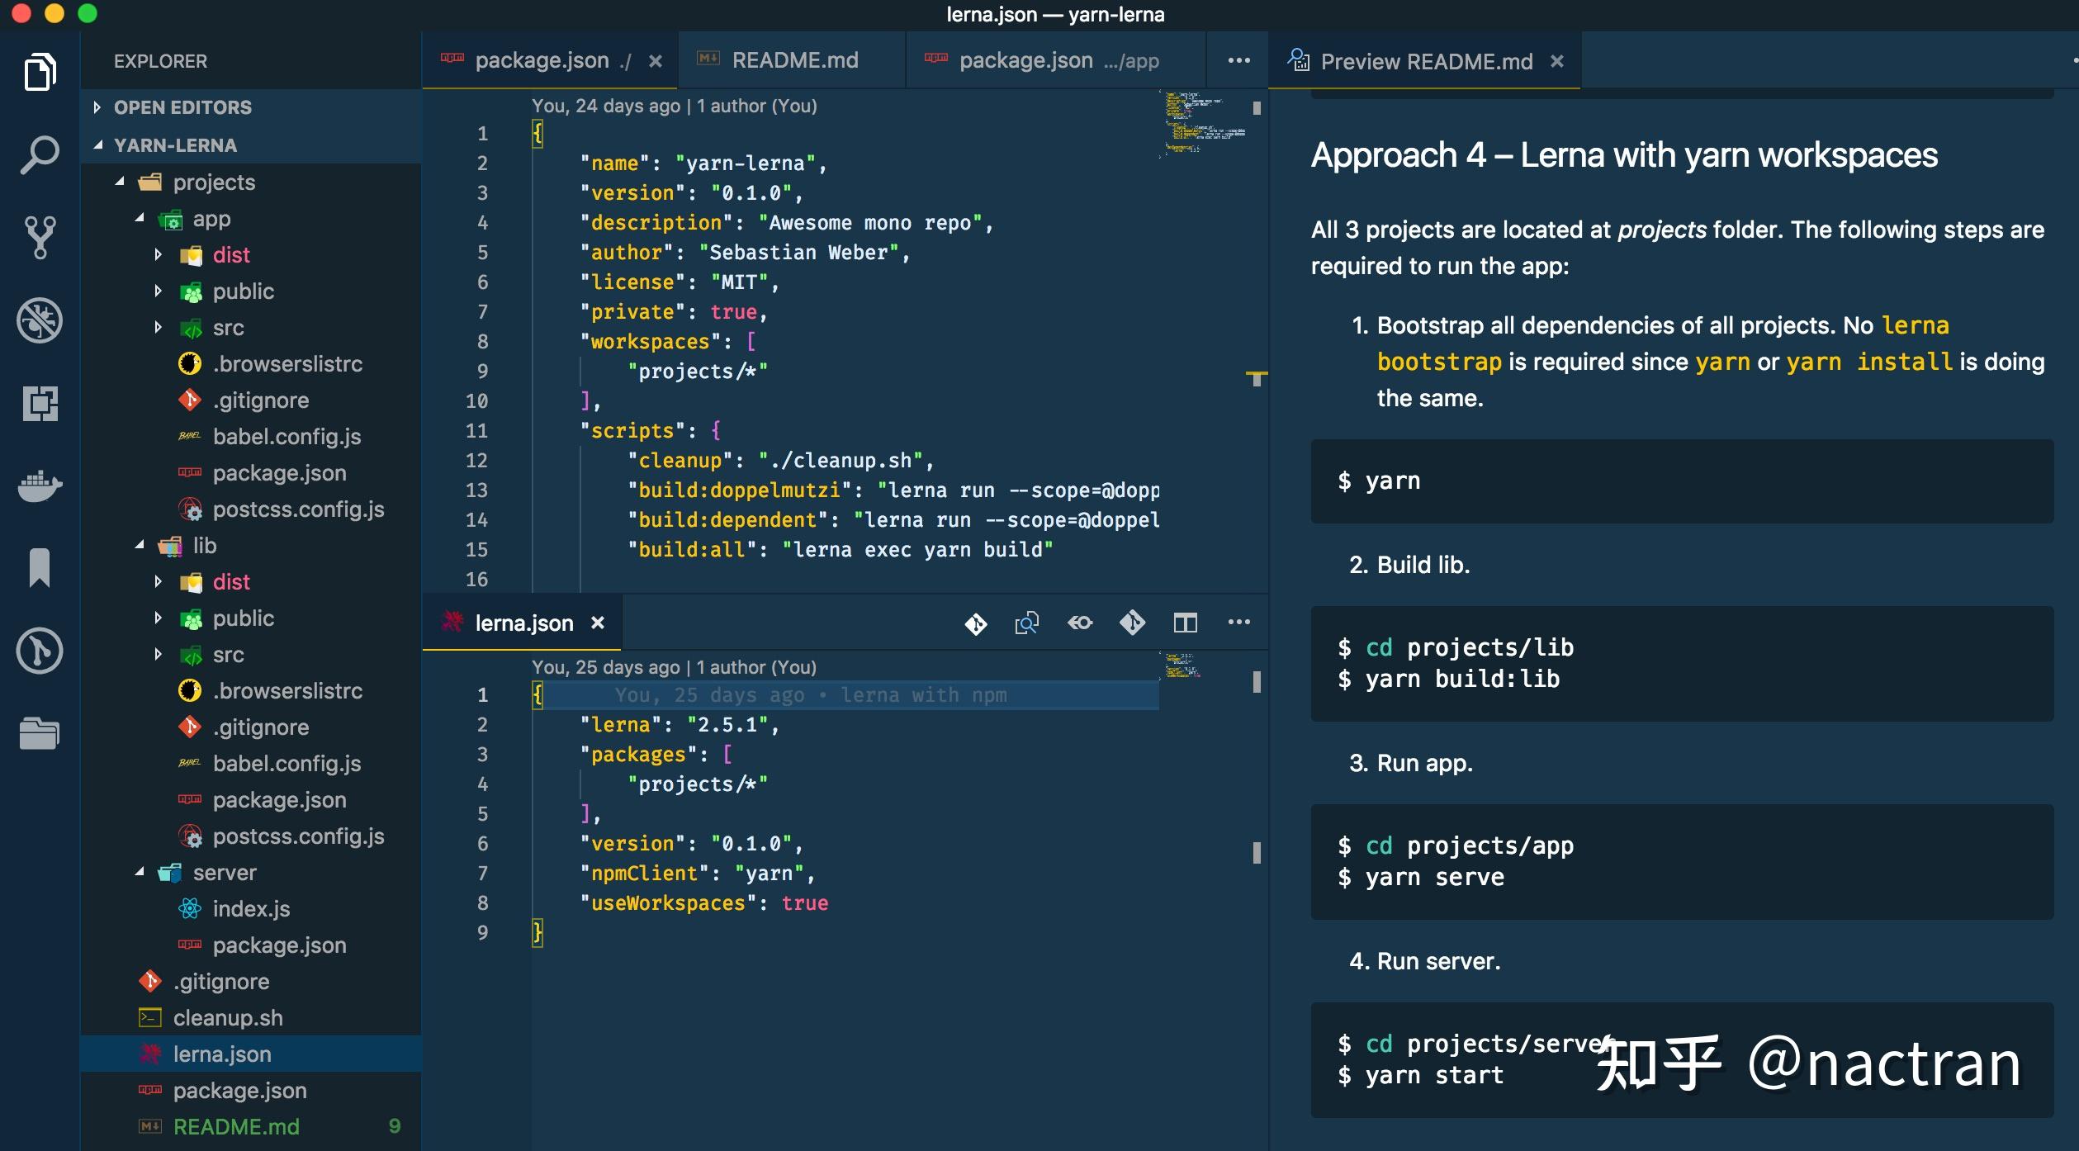Open cleanup.sh in the explorer
The height and width of the screenshot is (1151, 2079).
pos(227,1018)
